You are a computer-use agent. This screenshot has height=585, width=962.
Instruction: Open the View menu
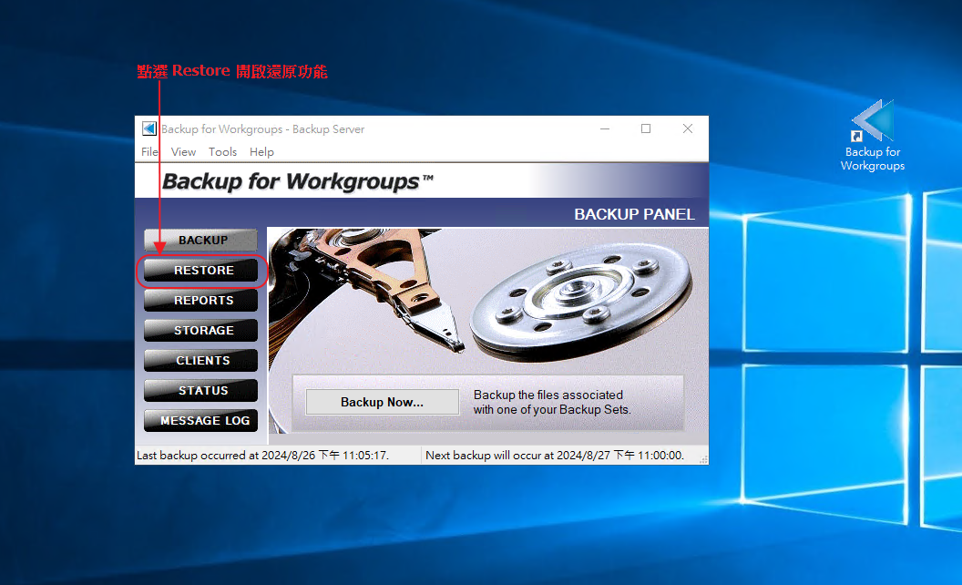183,151
